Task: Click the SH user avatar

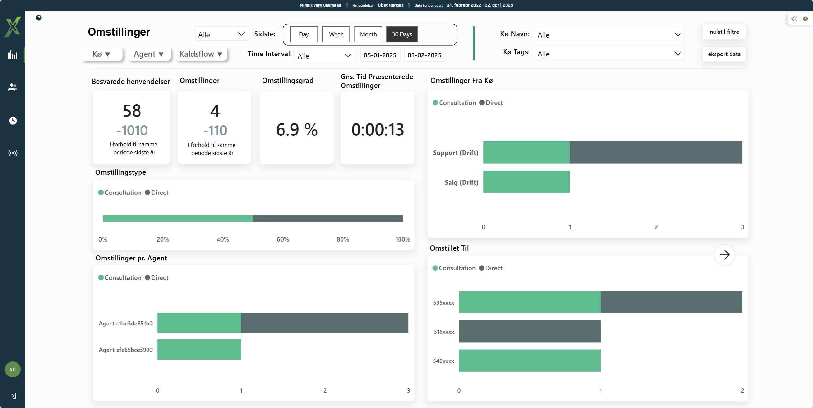Action: [x=13, y=369]
